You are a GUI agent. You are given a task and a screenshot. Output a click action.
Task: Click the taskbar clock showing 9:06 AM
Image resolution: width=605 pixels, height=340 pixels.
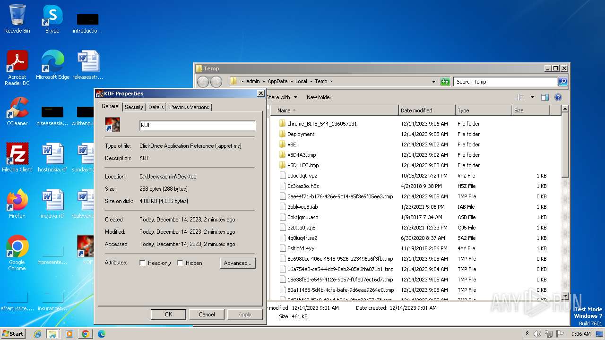pos(581,334)
